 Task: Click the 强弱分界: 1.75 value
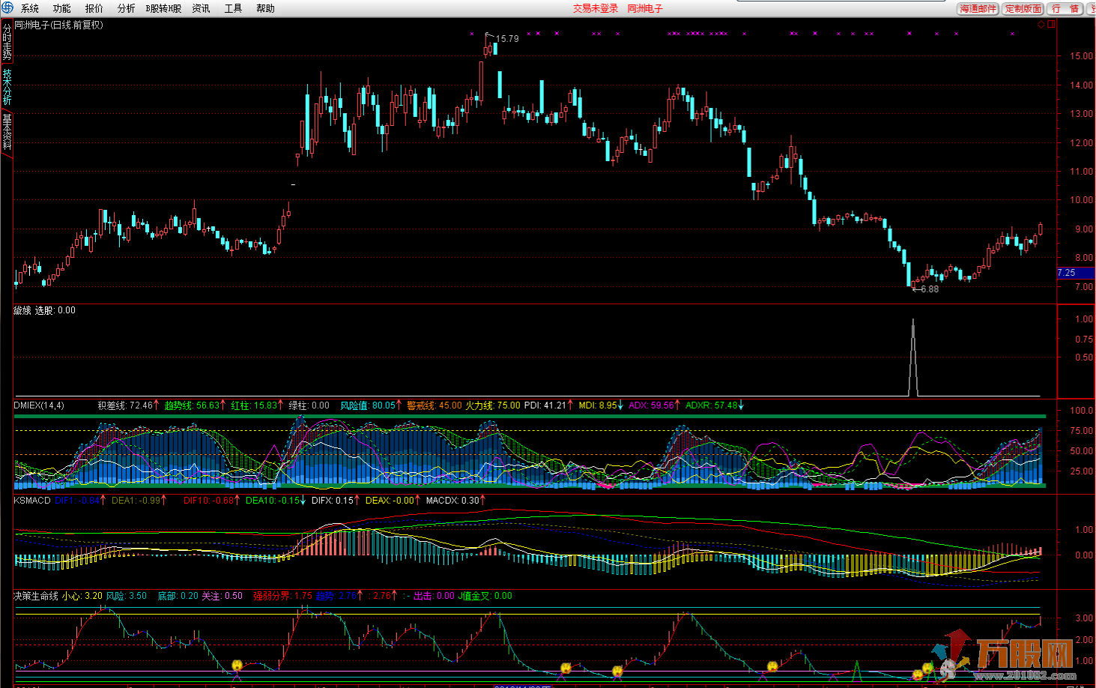(282, 596)
